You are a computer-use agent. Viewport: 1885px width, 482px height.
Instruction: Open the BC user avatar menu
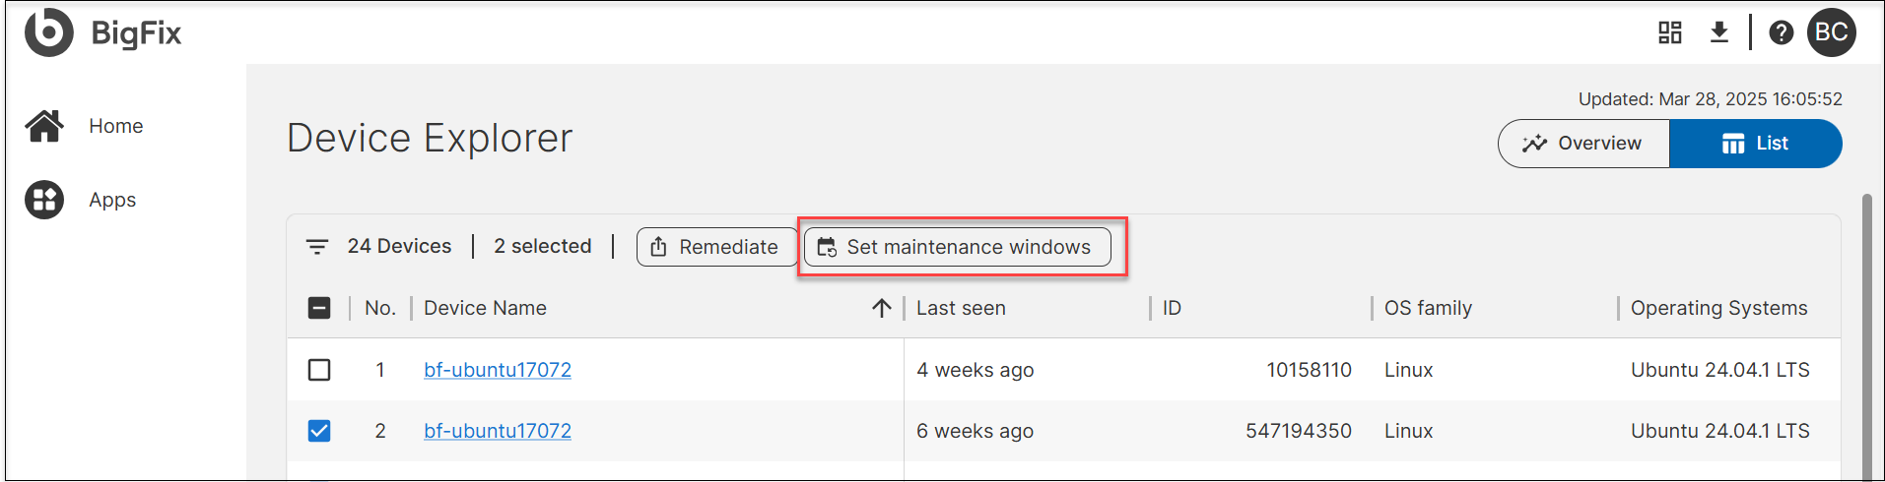(1831, 32)
